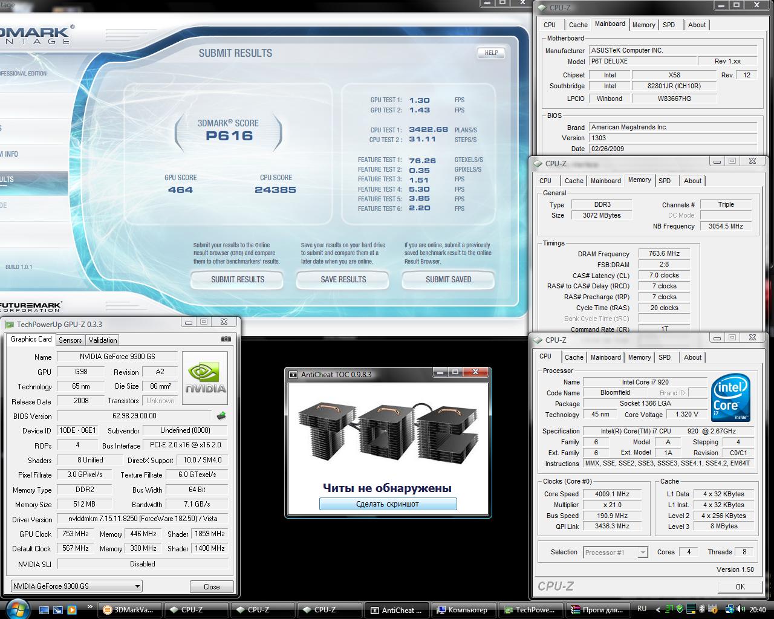The image size is (774, 619).
Task: Click the Driver Version field in GPU-Z
Action: 143,519
